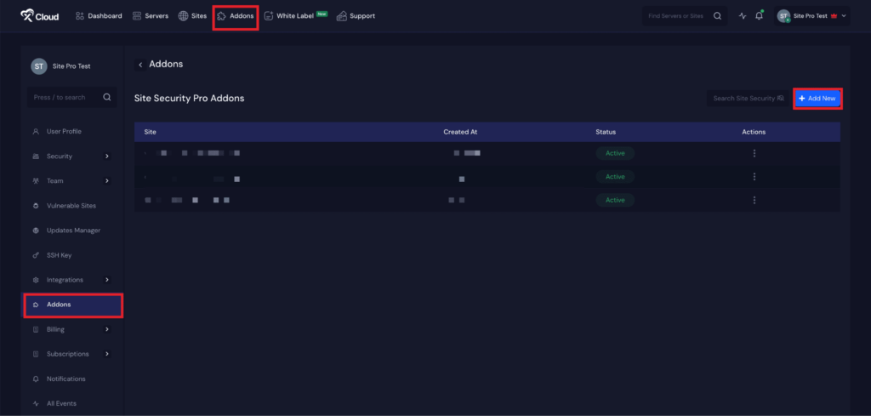Open the Servers tab in top navigation
Viewport: 871px width, 416px height.
(x=148, y=16)
